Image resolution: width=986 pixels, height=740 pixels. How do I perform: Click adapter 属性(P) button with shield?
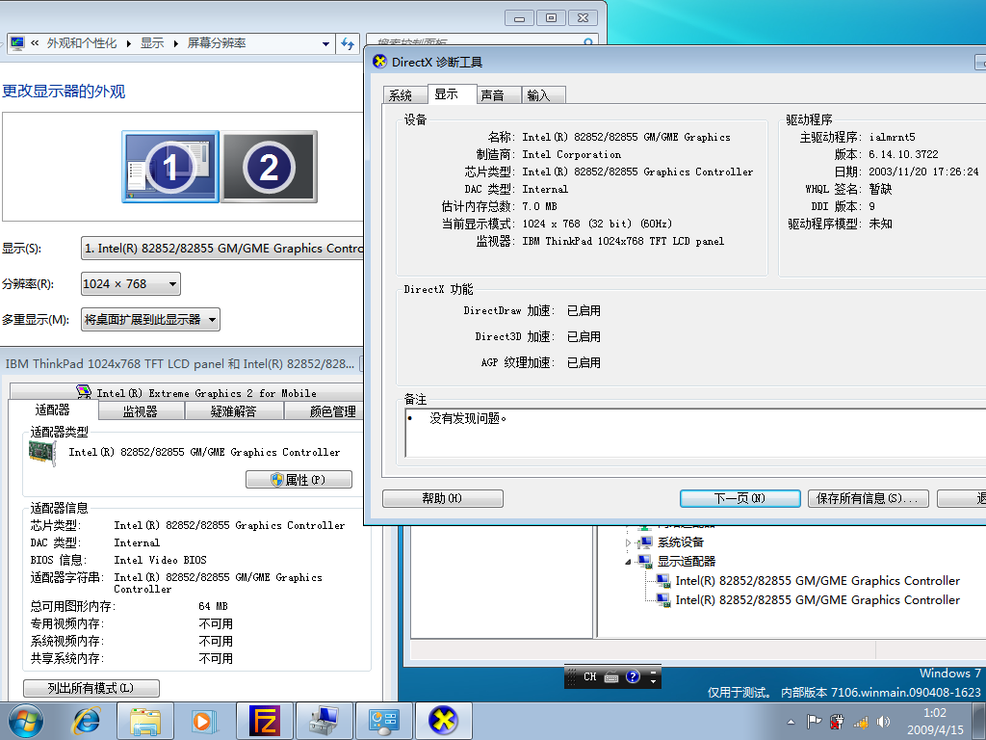tap(298, 480)
